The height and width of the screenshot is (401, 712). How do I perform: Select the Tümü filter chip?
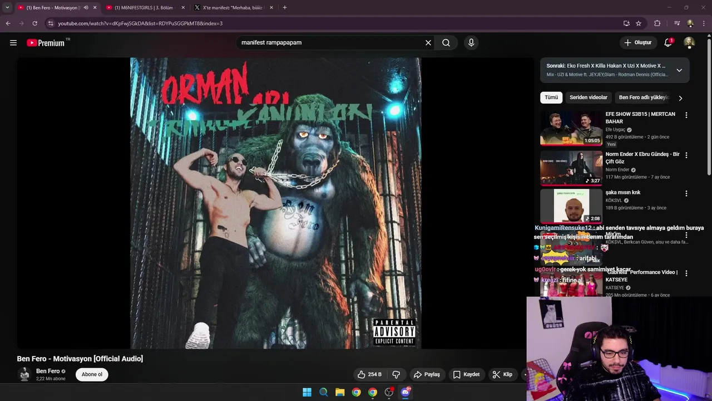[551, 97]
